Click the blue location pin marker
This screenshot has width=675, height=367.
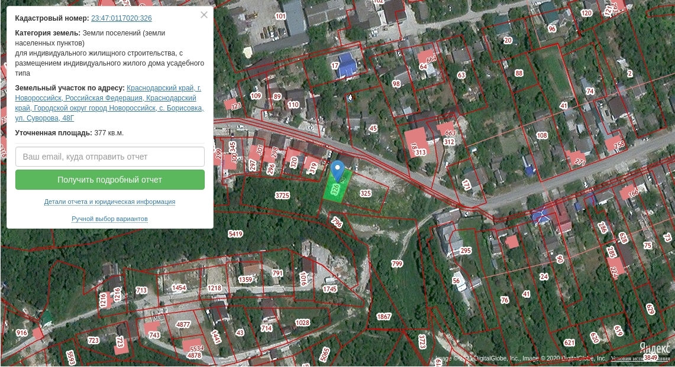pos(337,169)
